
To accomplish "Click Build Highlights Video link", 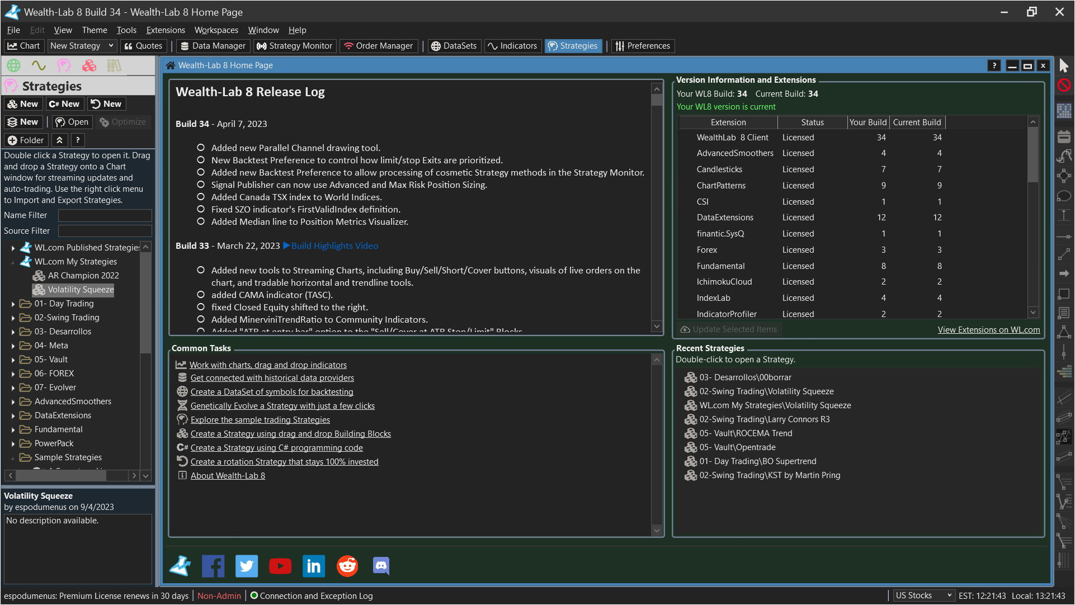I will [334, 246].
